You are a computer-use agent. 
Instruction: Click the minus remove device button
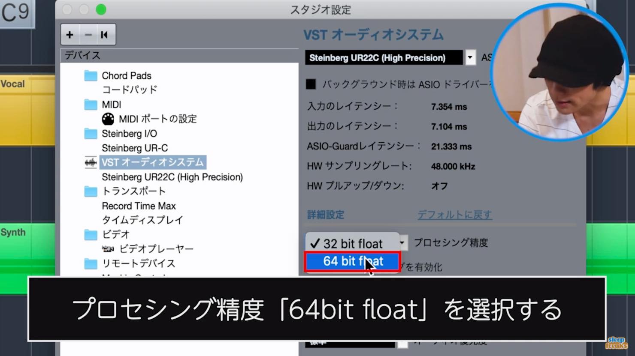coord(88,35)
